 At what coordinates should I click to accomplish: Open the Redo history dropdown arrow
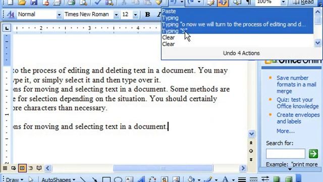pyautogui.click(x=199, y=2)
